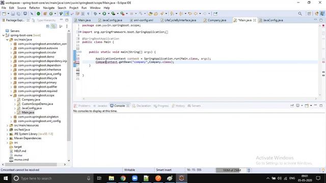The image size is (326, 183).
Task: Click the Save All toolbar icon
Action: [x=18, y=14]
